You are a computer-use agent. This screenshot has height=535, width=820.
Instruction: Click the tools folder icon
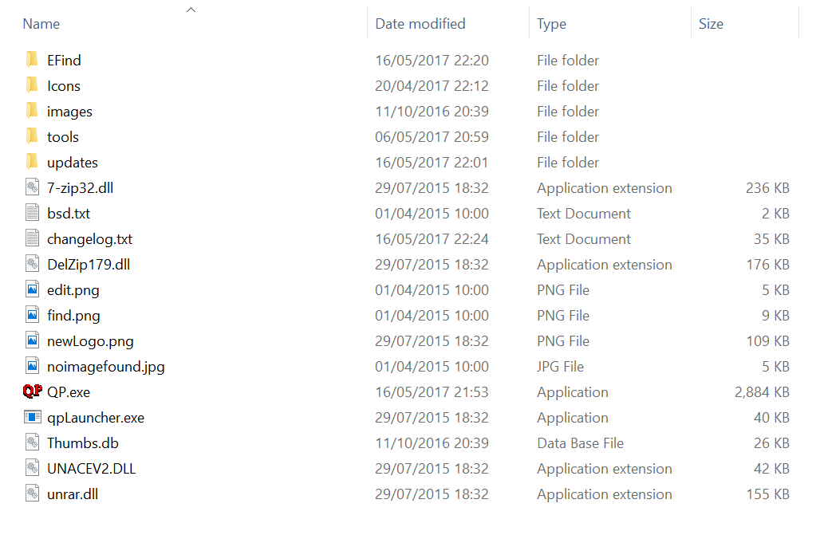point(32,136)
